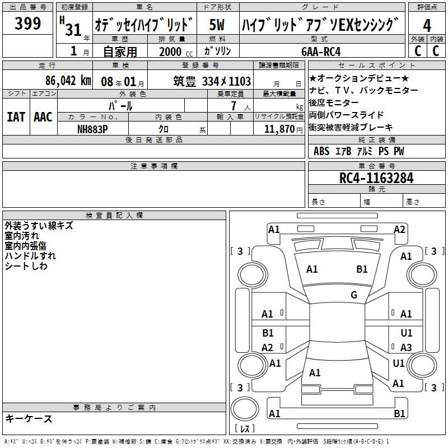Click color number NH883P
The height and width of the screenshot is (448, 448).
pyautogui.click(x=92, y=129)
